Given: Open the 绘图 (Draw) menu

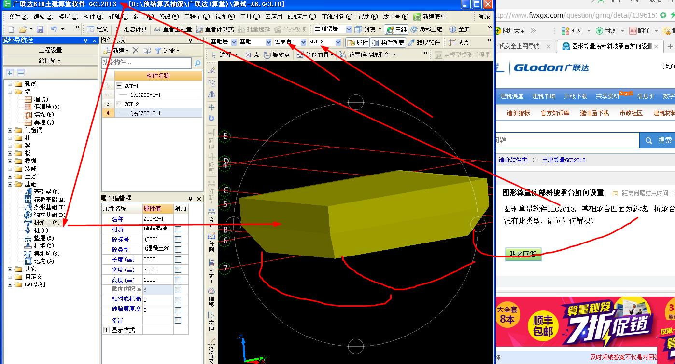Looking at the screenshot, I should tap(143, 17).
